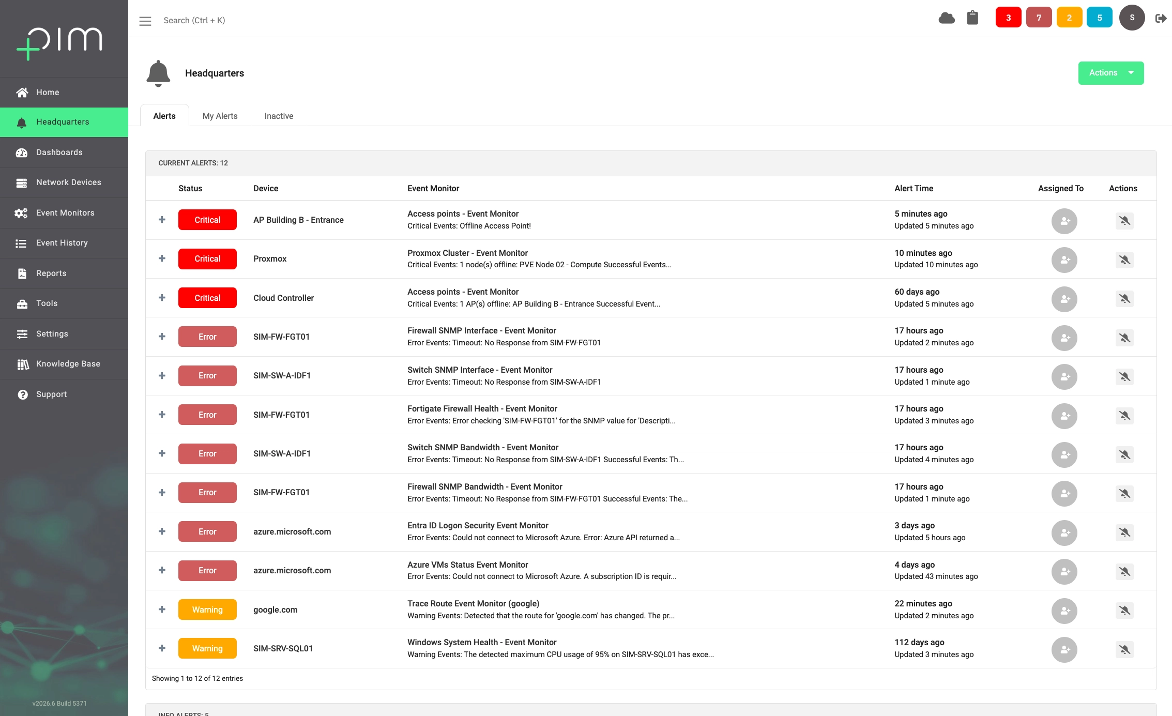Assign user to Azure VMs Status alert

(x=1064, y=572)
